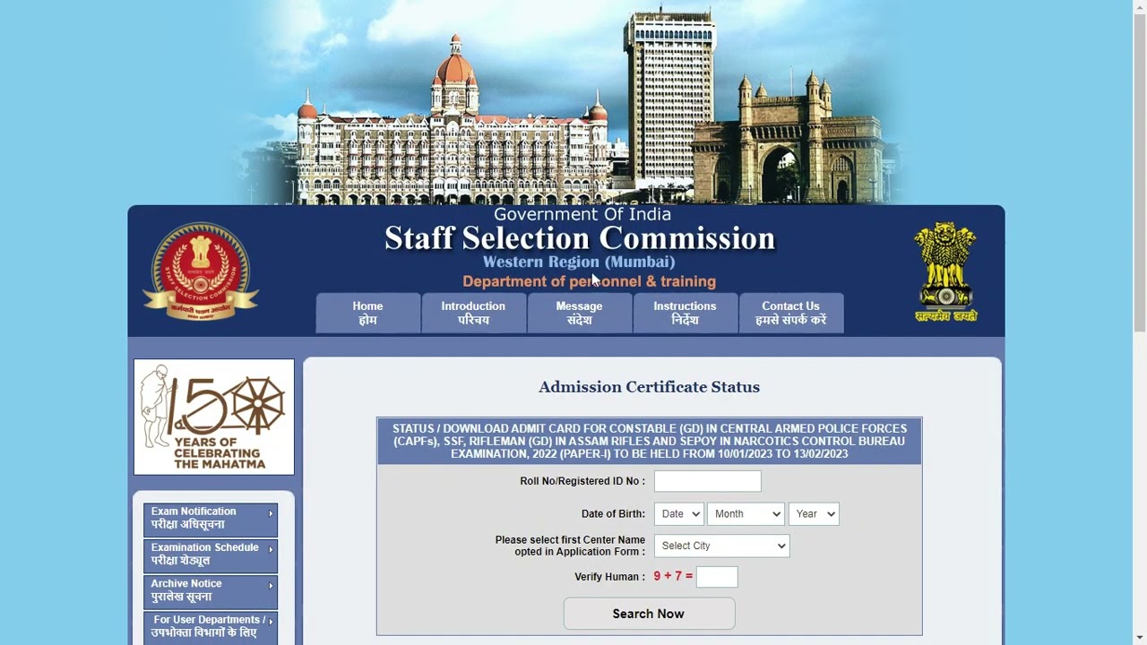
Task: Click the page vertical scrollbar thumb
Action: (x=1140, y=175)
